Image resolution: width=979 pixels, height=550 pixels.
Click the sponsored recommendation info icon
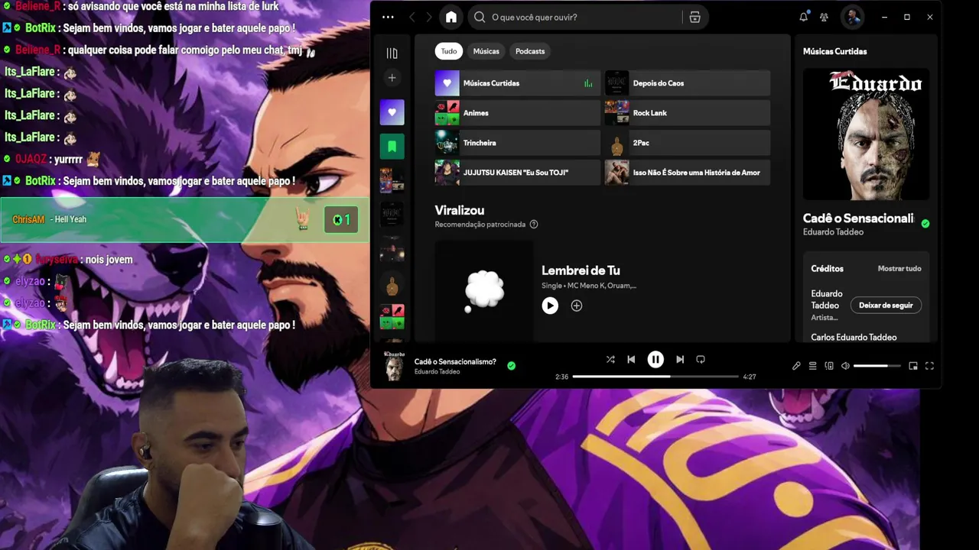(x=534, y=225)
